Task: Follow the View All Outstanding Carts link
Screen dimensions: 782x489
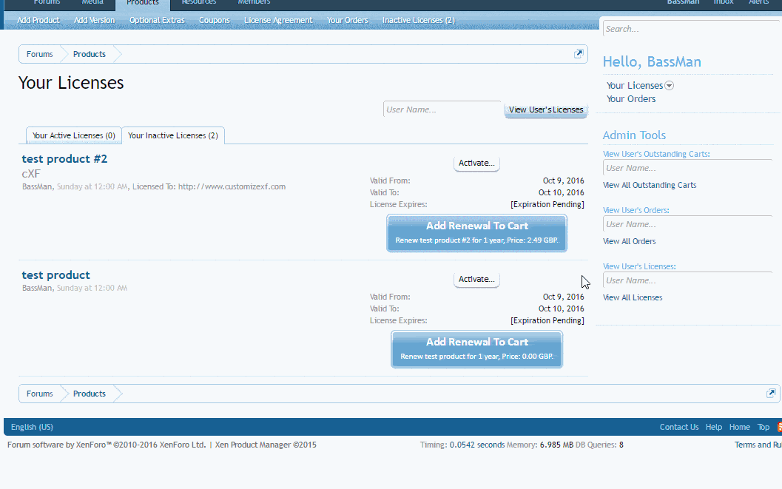Action: tap(650, 185)
